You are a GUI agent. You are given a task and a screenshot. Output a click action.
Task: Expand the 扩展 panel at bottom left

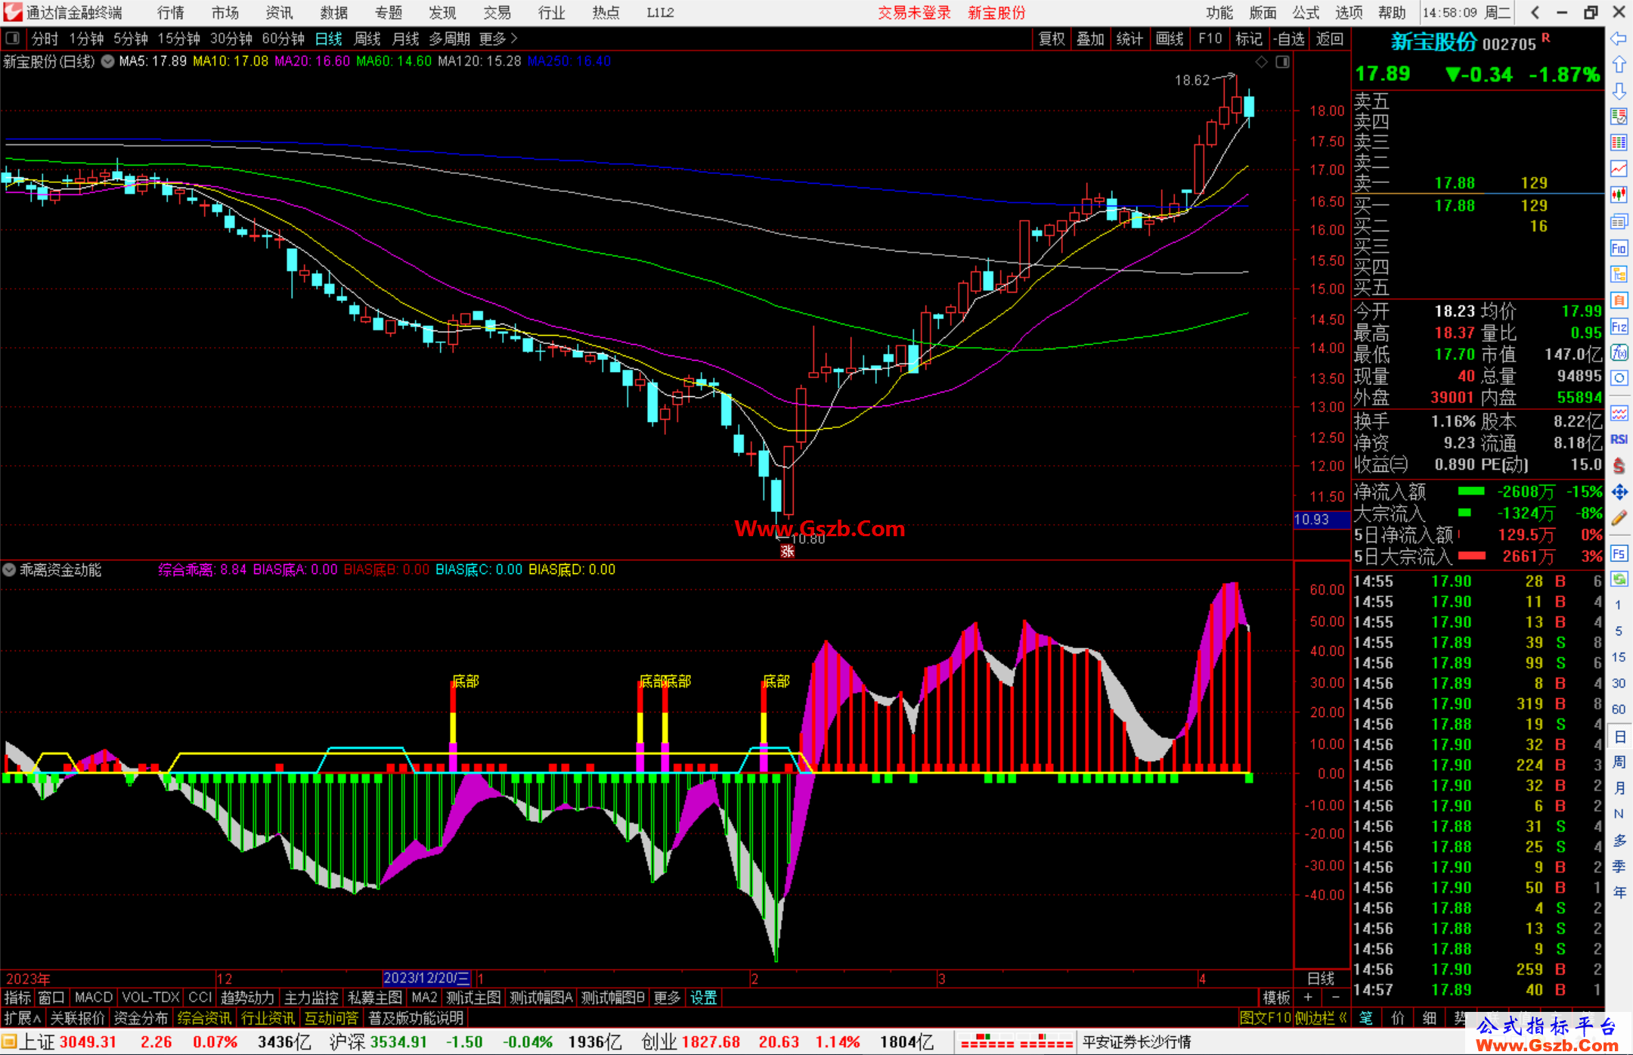(x=23, y=1018)
